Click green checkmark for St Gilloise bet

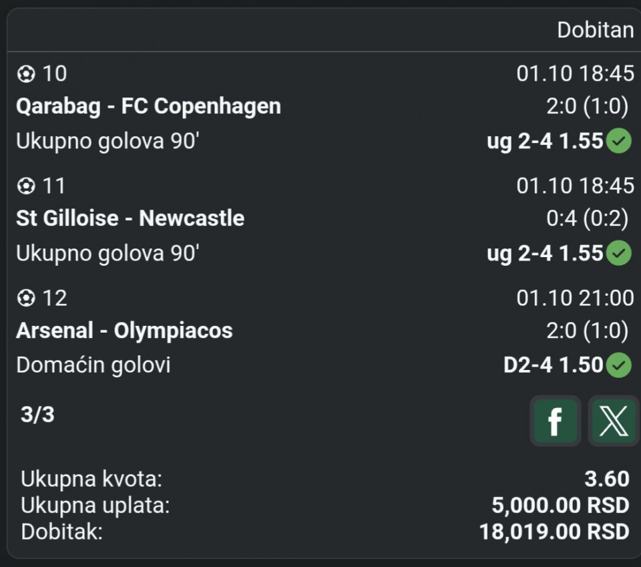pos(619,254)
